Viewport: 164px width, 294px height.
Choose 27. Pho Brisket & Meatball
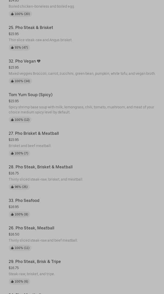[x=34, y=133]
